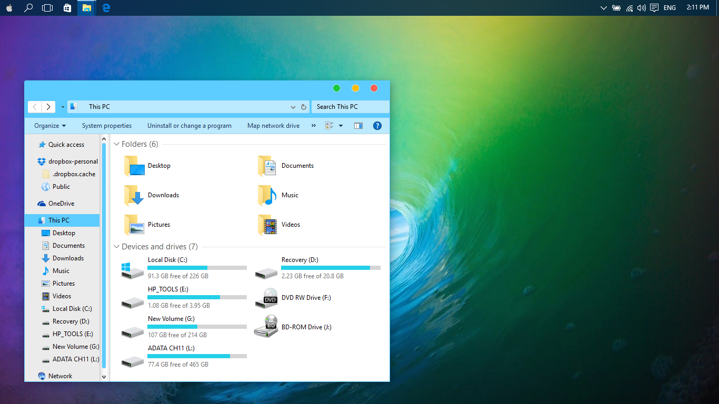The image size is (719, 404).
Task: Click the Local Disk (C:) capacity bar
Action: point(197,268)
